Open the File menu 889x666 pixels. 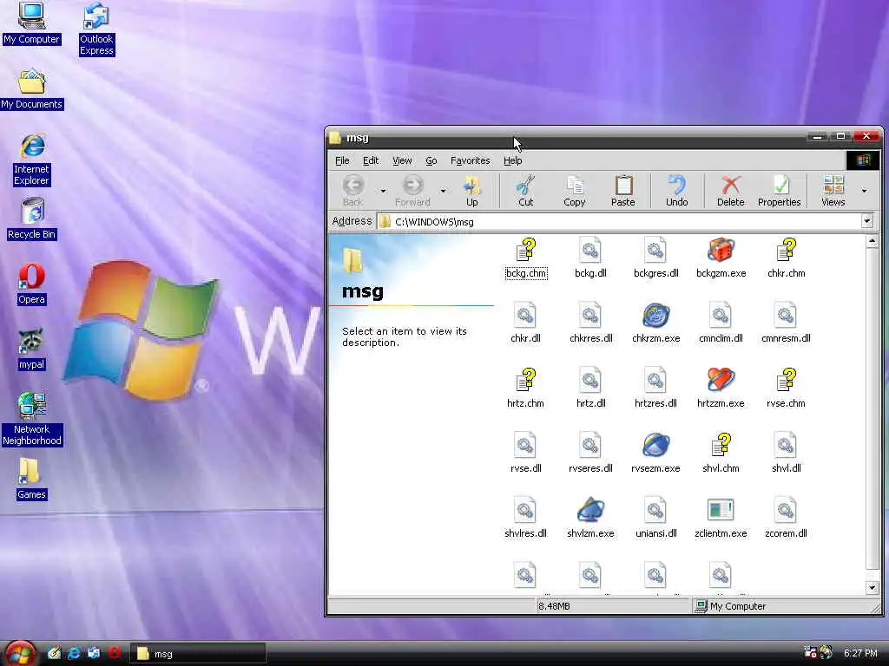tap(342, 160)
